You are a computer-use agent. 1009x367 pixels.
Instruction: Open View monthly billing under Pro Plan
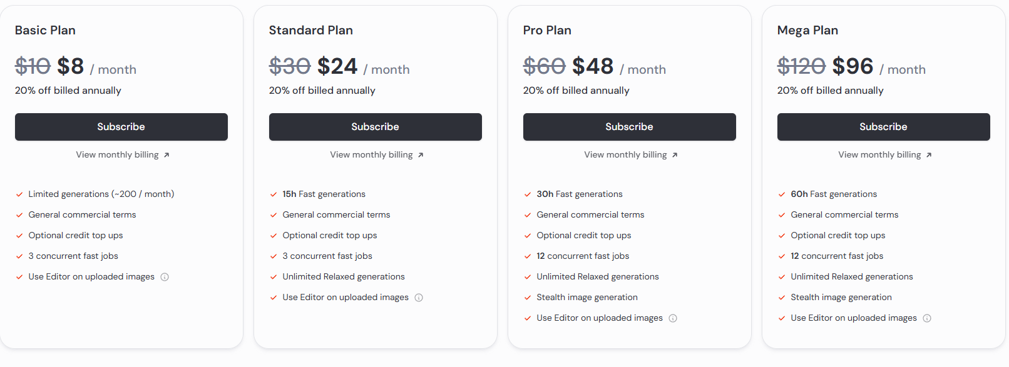tap(625, 154)
